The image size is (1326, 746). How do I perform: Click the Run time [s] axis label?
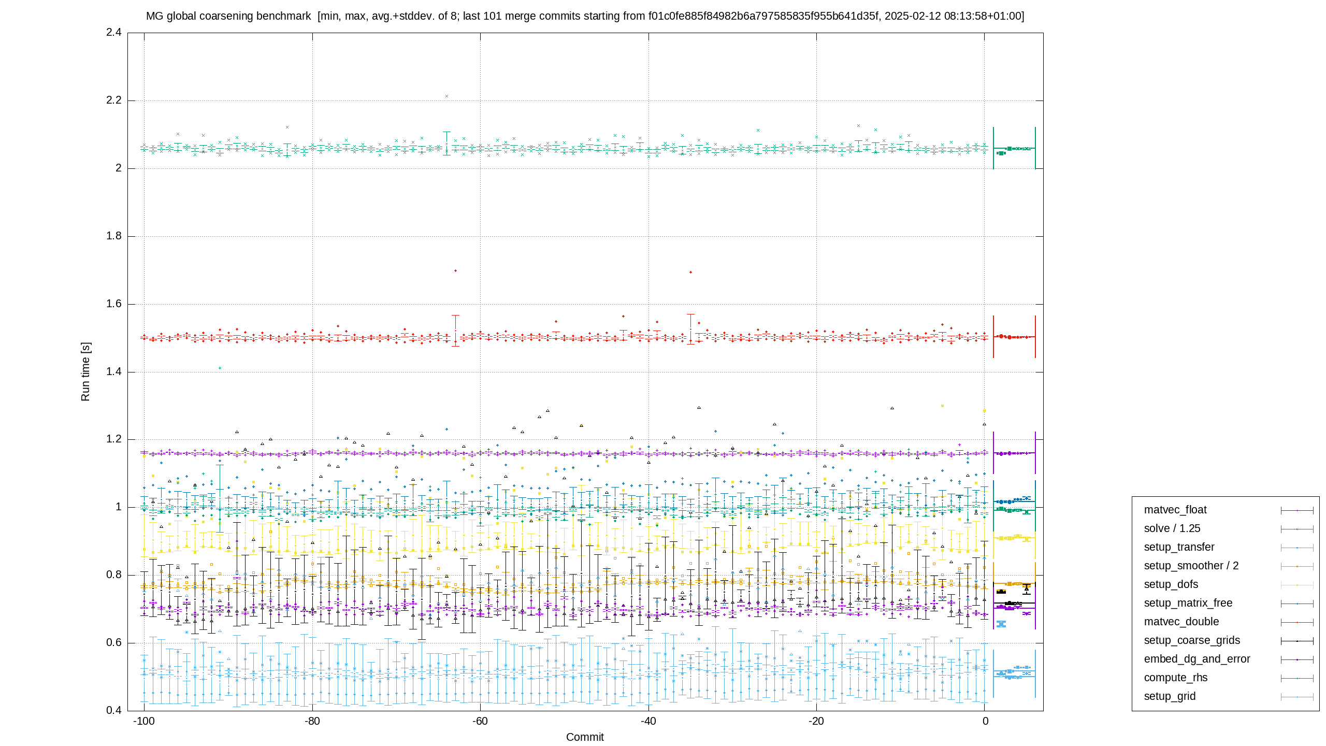[x=85, y=371]
